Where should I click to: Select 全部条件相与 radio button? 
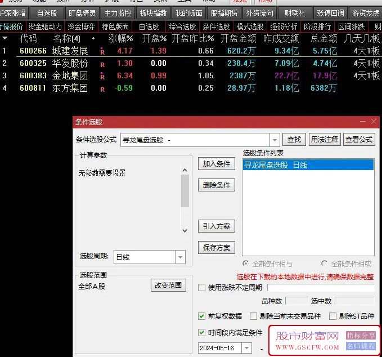coord(245,264)
